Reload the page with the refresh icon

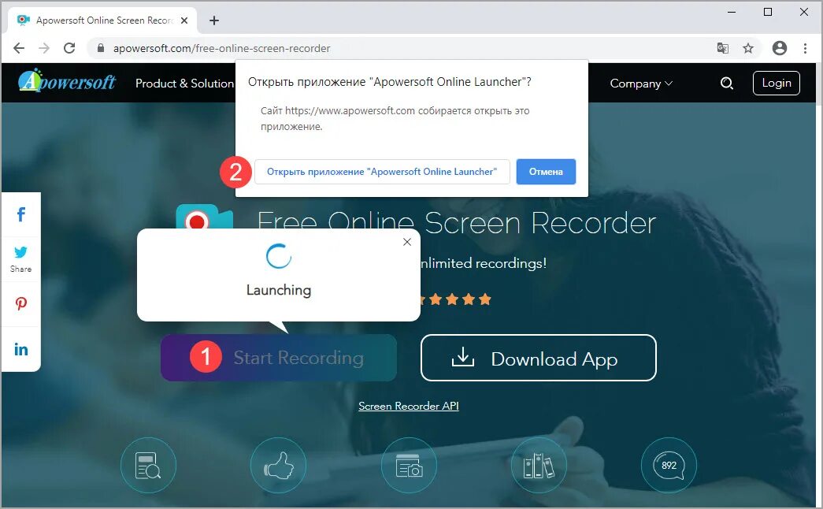(69, 48)
